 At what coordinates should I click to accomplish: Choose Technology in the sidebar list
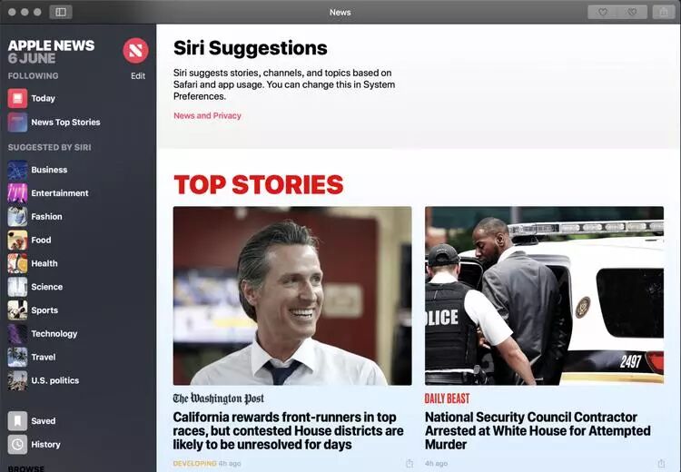(54, 334)
